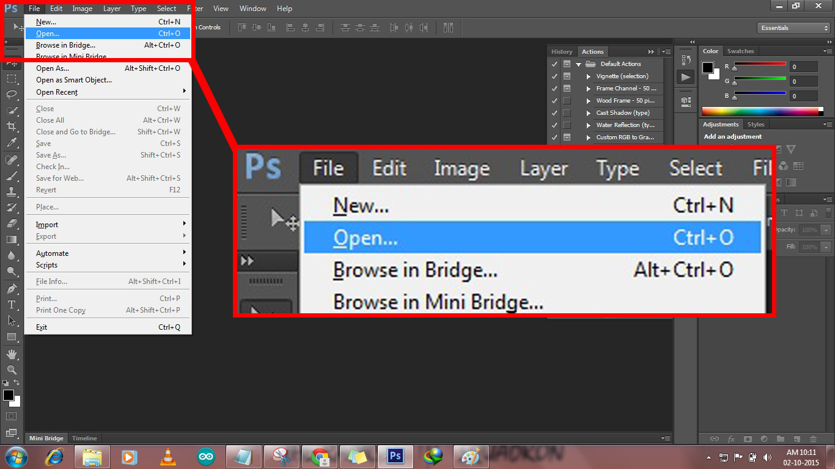Switch to the Swatches tab
This screenshot has height=469, width=835.
[740, 51]
